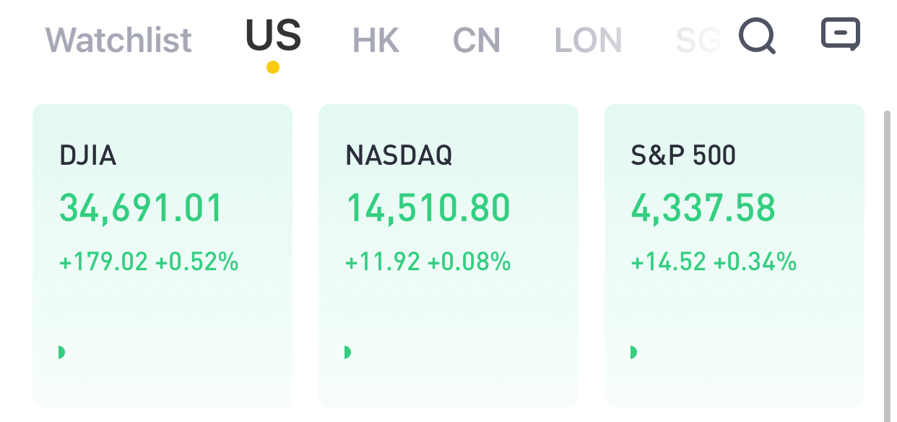Viewport: 897px width, 422px height.
Task: Open the S&P 500 index card title
Action: click(x=683, y=155)
